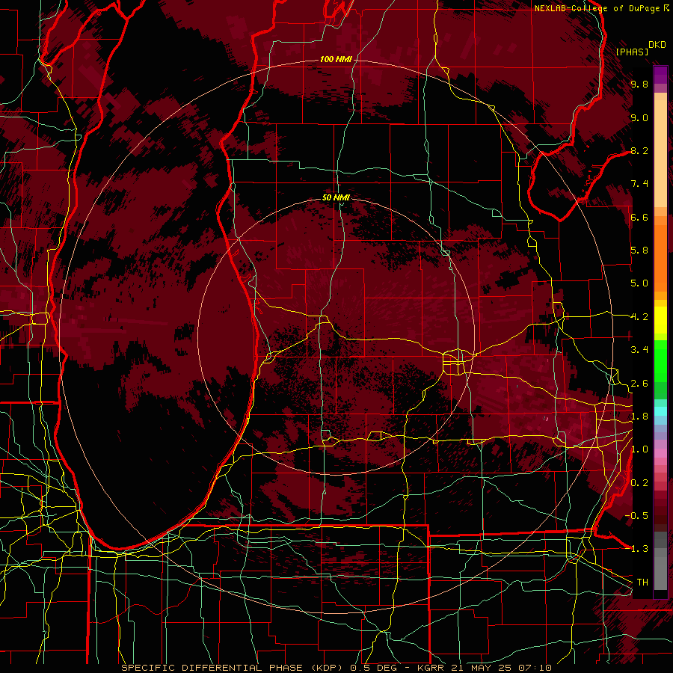Click the yellow segment of the color bar

[x=660, y=320]
